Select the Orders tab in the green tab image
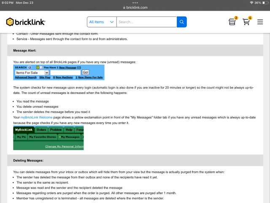This screenshot has height=203, width=270. [41, 129]
